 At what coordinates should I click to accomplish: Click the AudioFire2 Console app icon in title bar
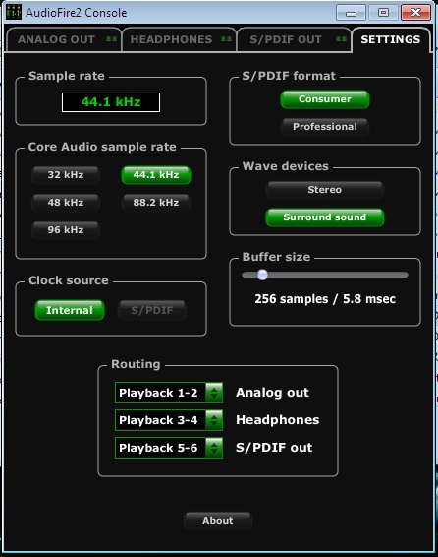pos(14,13)
